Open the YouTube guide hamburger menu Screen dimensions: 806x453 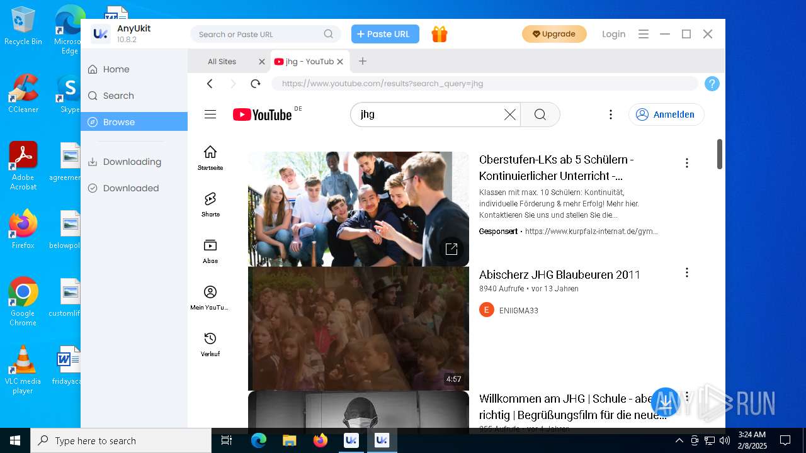tap(210, 114)
